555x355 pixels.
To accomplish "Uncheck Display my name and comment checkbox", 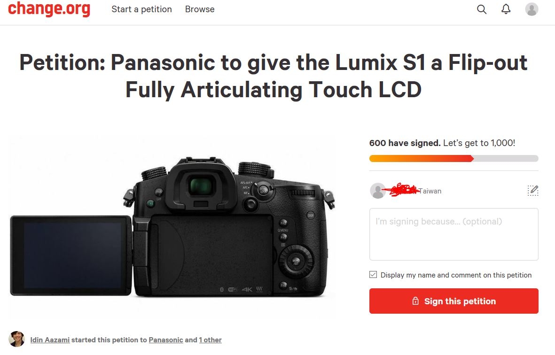I will pos(373,275).
